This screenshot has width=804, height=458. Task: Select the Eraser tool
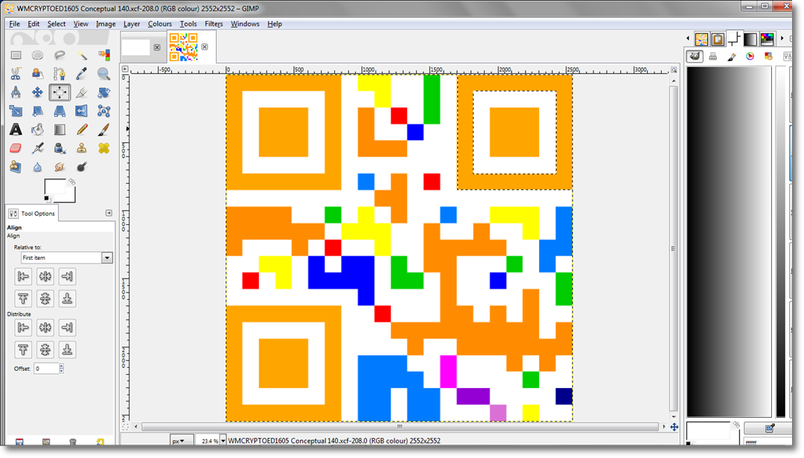(x=16, y=148)
